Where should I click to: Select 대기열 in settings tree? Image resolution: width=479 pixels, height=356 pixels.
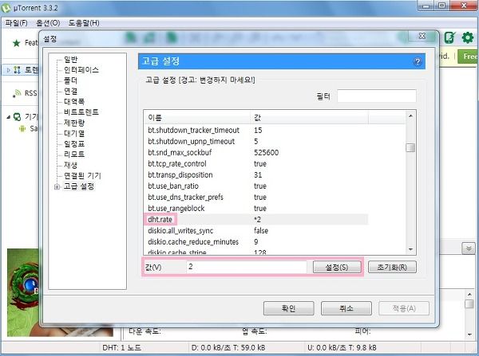[74, 134]
